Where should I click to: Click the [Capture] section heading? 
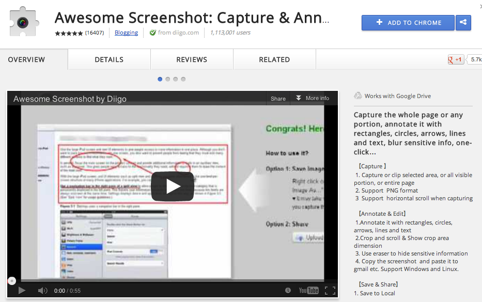tap(372, 166)
